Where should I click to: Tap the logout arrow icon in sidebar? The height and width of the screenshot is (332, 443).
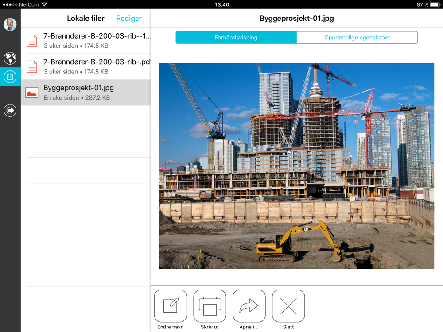click(10, 110)
